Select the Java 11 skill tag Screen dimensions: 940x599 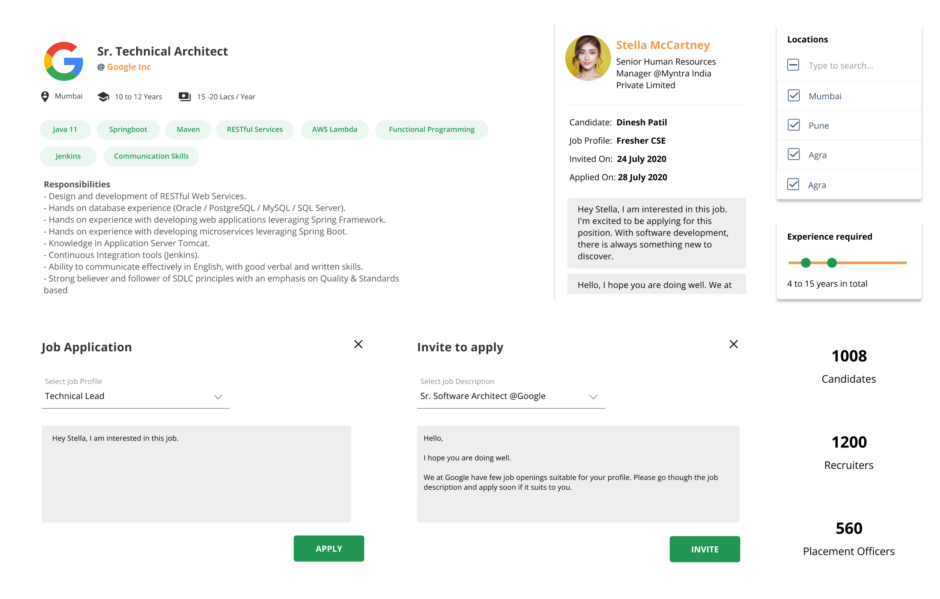[x=65, y=130]
